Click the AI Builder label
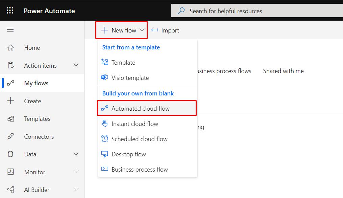Viewport: 343px width, 198px height. pos(37,190)
